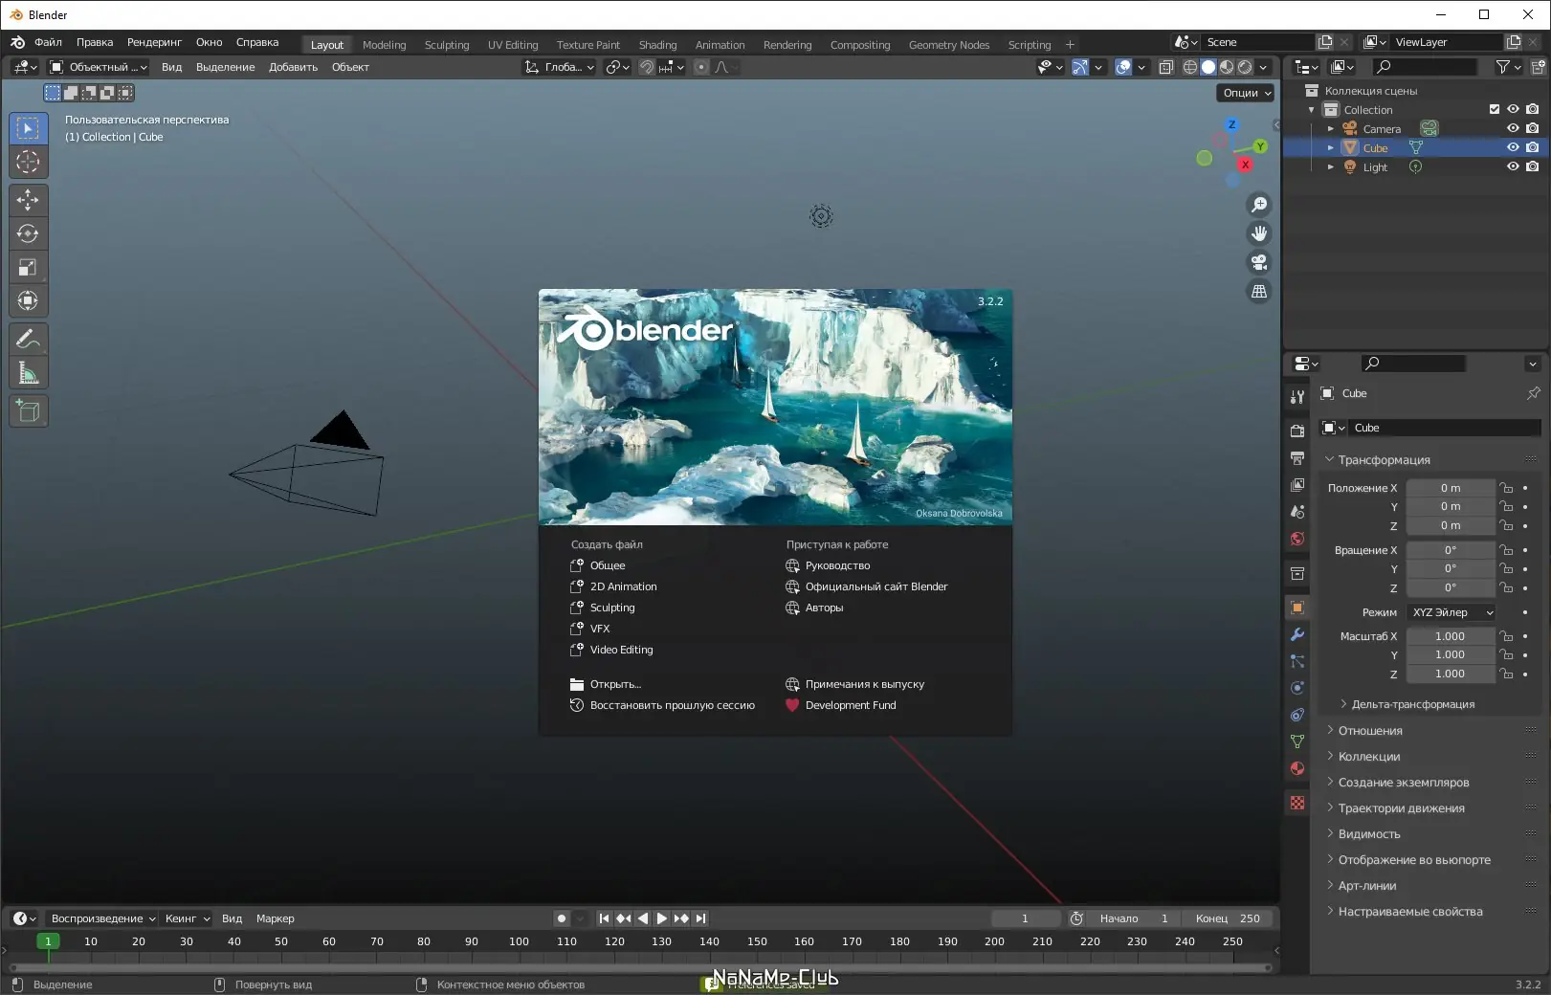Open the Object Mode dropdown
Screen dimensions: 1551x995
point(98,67)
